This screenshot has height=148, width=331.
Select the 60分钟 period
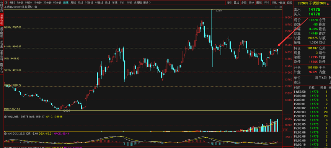pos(57,3)
